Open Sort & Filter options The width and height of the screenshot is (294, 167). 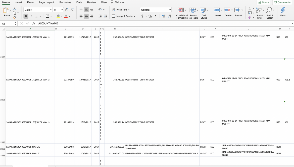[260, 13]
